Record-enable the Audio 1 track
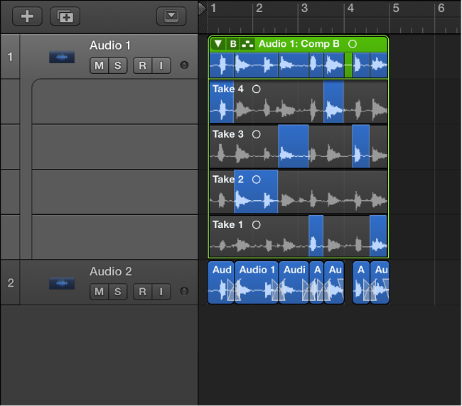Image resolution: width=462 pixels, height=406 pixels. [142, 66]
